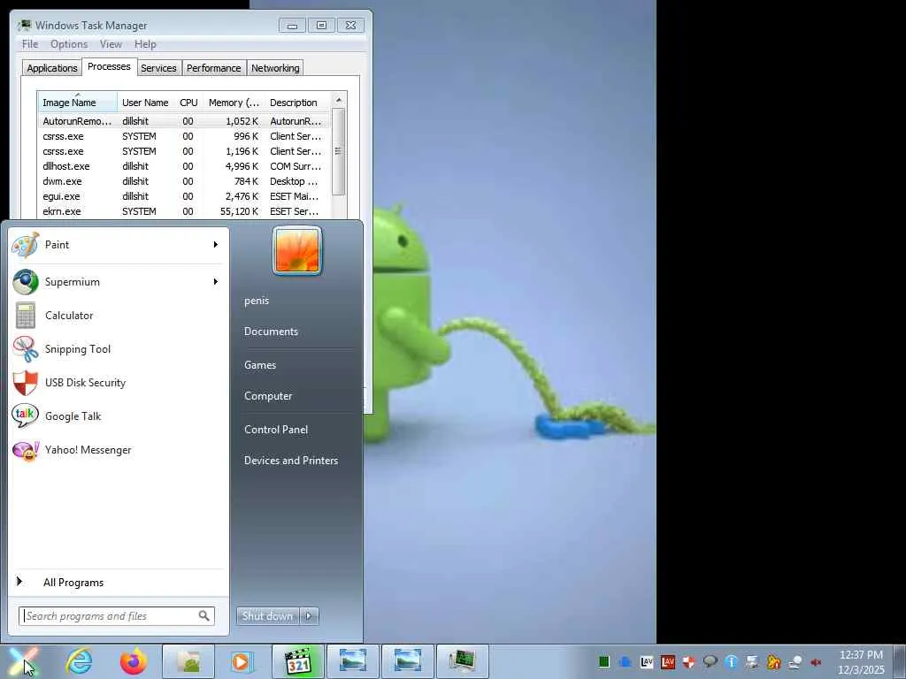Screen dimensions: 906x679
Task: Switch to the Performance tab
Action: coord(214,68)
